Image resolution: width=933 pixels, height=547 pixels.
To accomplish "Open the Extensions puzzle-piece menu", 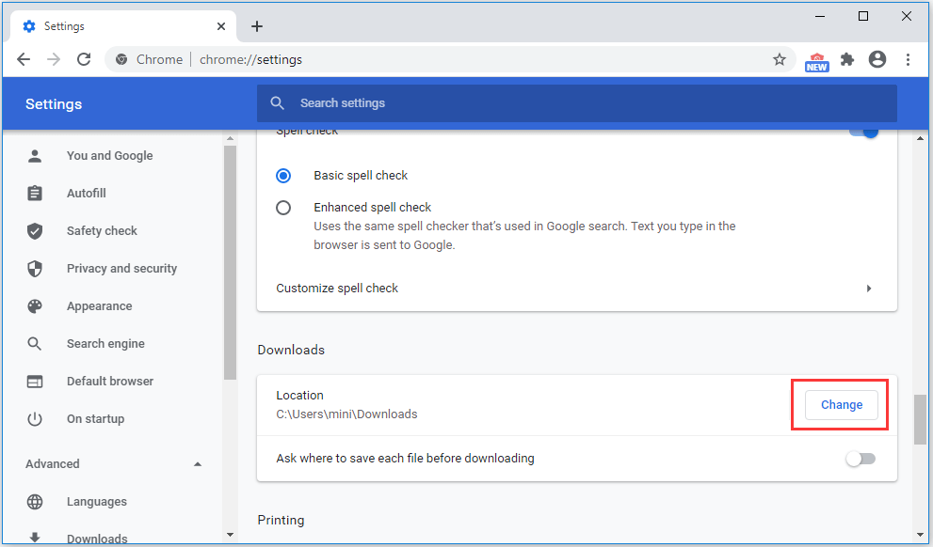I will (x=847, y=59).
